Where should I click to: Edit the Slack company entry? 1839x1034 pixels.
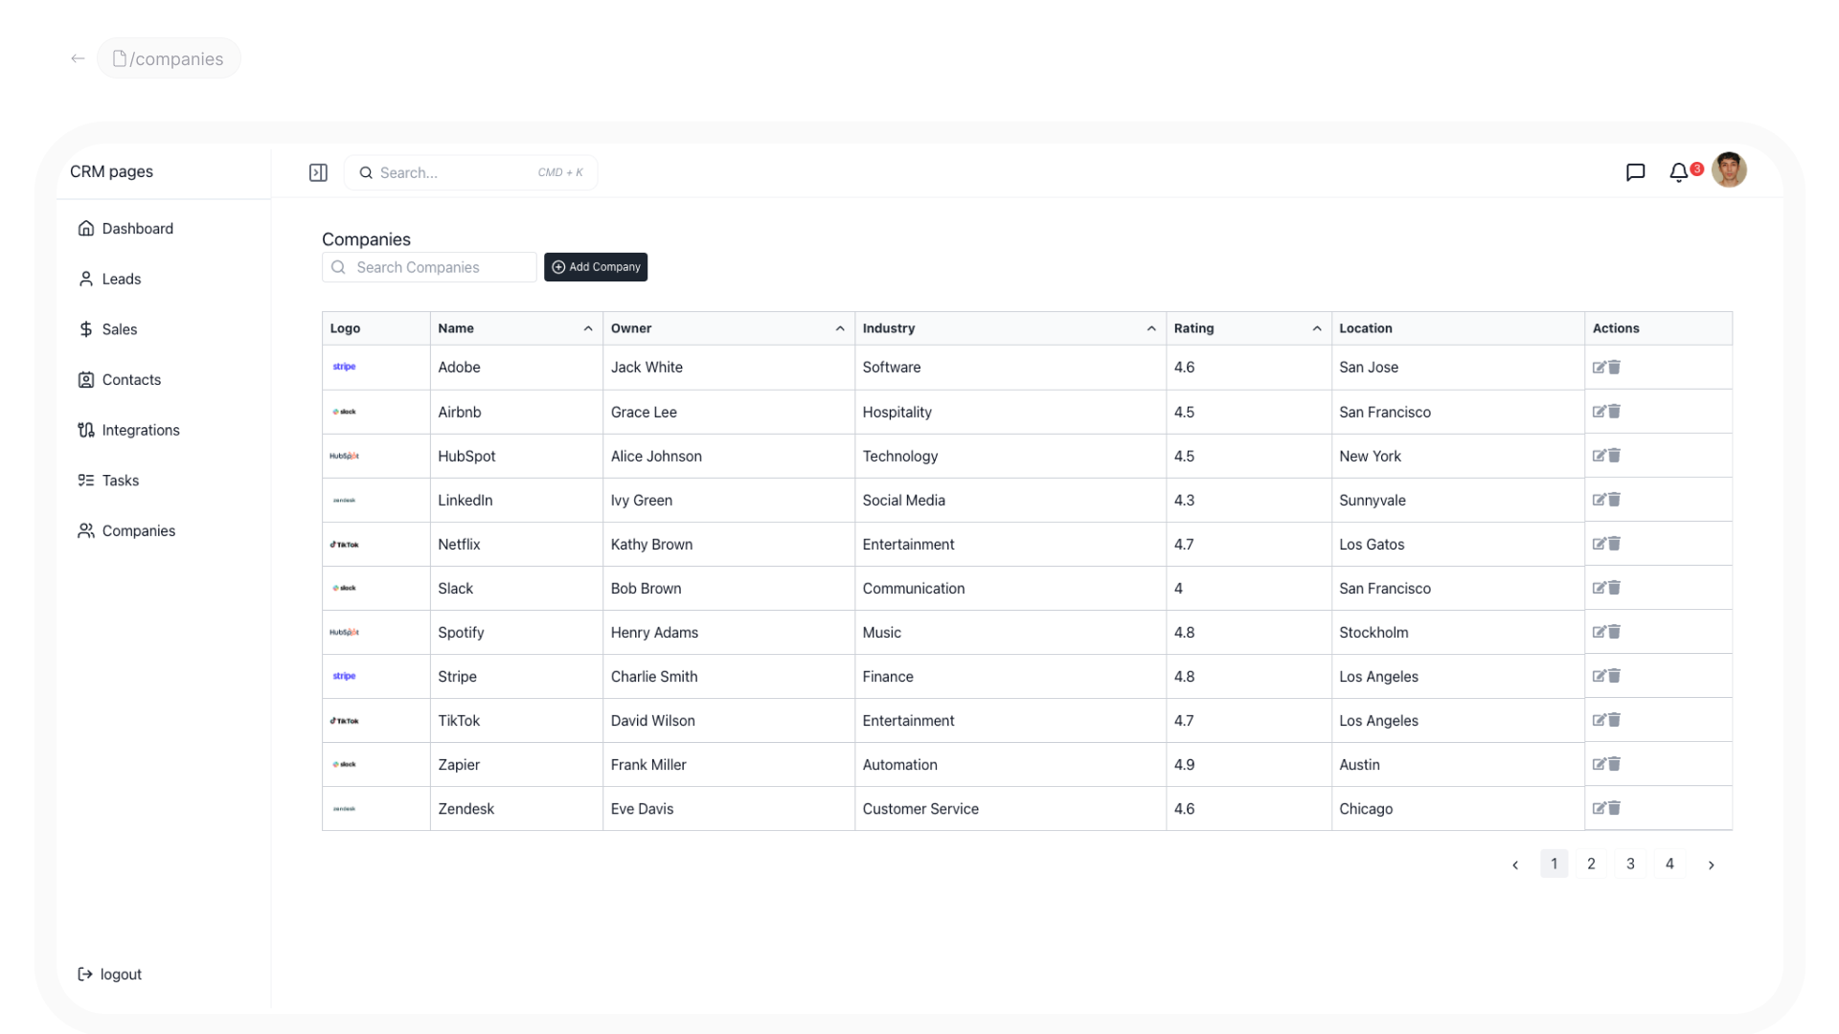pyautogui.click(x=1599, y=588)
